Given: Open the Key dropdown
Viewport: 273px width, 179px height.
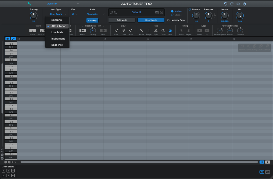Looking at the screenshot, I should [75, 14].
